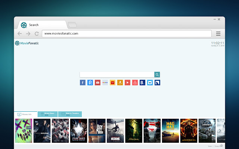Open the Mad Max poster

point(170,131)
